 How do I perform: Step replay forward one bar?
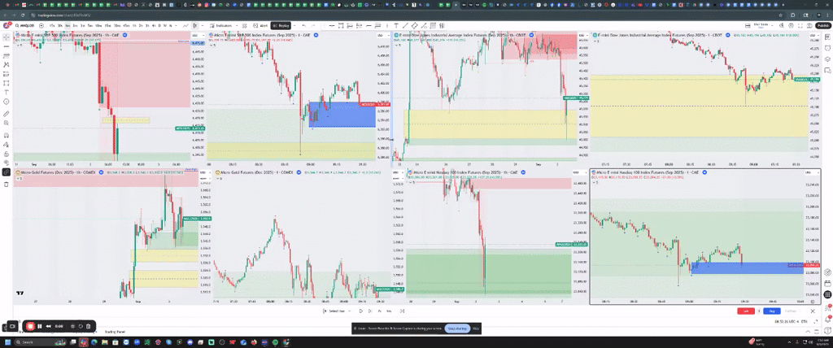coord(370,311)
